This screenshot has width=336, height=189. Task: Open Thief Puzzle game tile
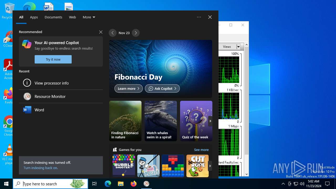tap(148, 166)
